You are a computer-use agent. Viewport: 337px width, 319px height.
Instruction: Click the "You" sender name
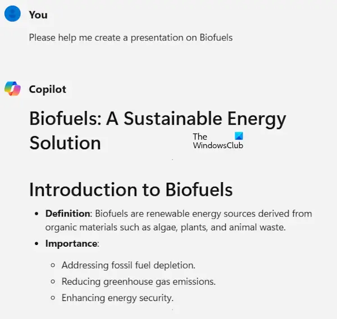38,15
